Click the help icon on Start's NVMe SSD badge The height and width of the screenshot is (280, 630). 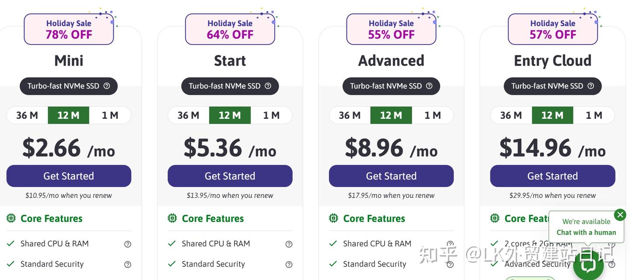(268, 86)
